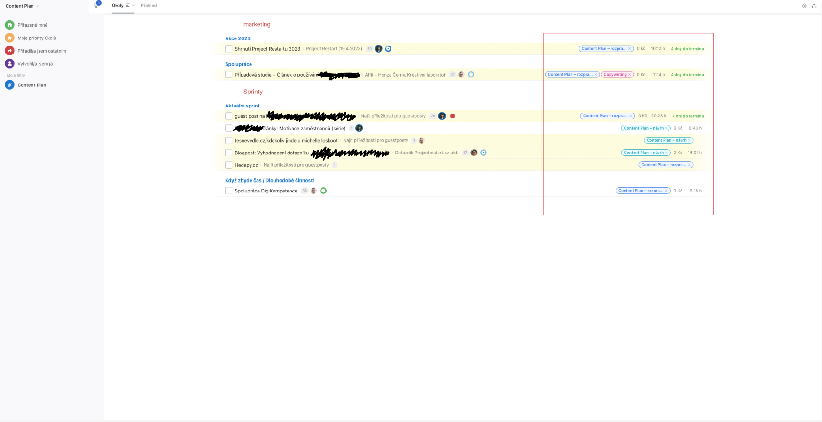This screenshot has width=822, height=422.
Task: Check the Hedepy.cz task checkbox
Action: pos(228,165)
